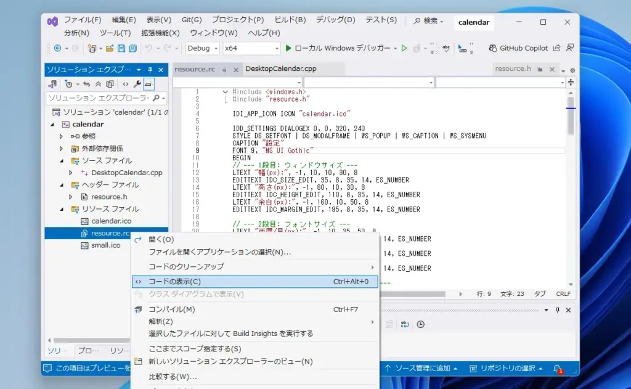Expand the 参照 references node
Screen dimensions: 631x389
tap(61, 136)
